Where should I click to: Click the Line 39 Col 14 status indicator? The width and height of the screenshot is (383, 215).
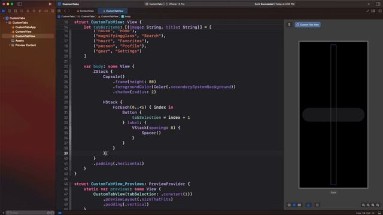[x=365, y=213]
